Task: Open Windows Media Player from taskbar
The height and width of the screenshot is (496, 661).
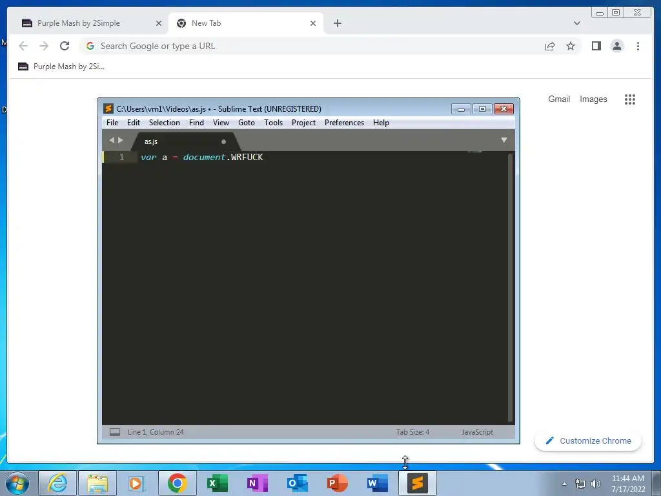Action: pyautogui.click(x=136, y=483)
